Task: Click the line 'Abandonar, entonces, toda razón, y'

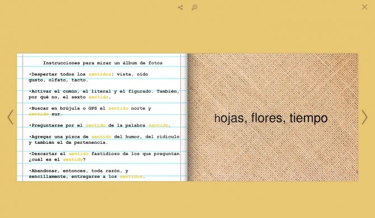Action: 78,171
